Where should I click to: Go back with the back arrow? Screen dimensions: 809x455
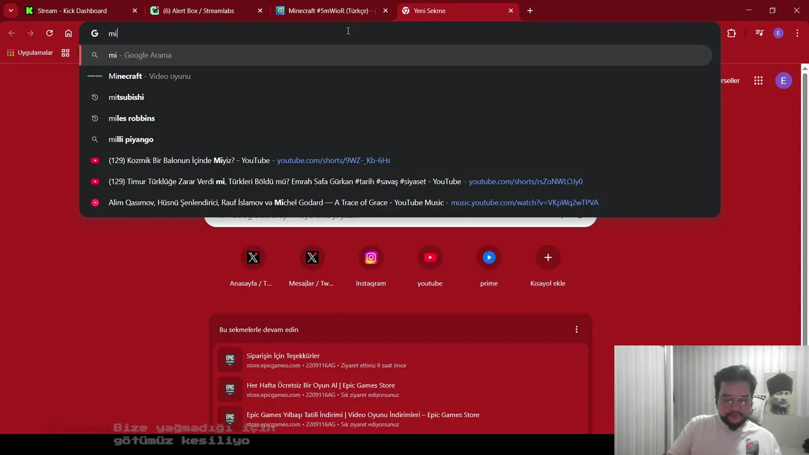tap(11, 33)
